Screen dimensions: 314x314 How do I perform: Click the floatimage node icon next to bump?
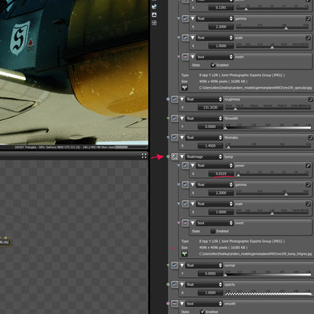tap(174, 157)
